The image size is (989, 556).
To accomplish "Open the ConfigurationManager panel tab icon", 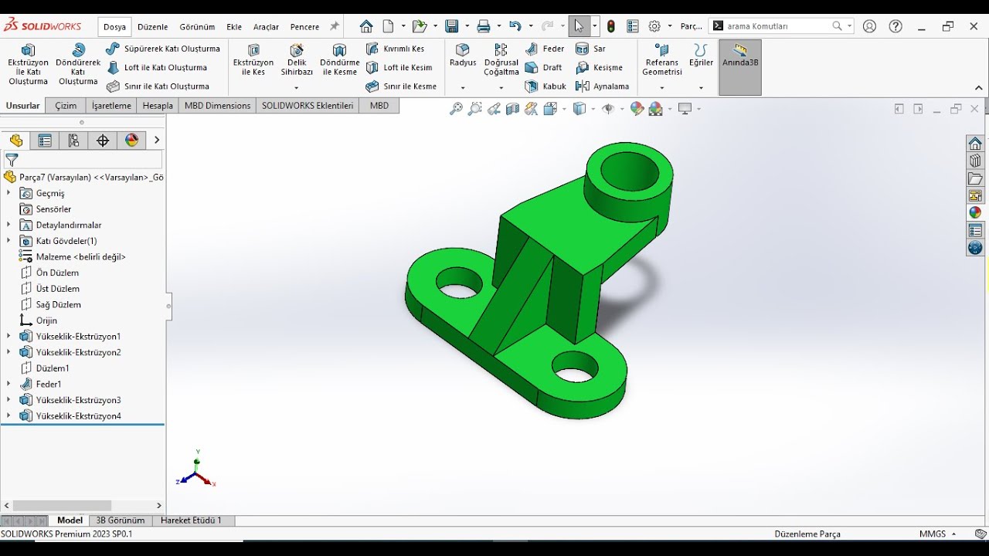I will tap(74, 141).
